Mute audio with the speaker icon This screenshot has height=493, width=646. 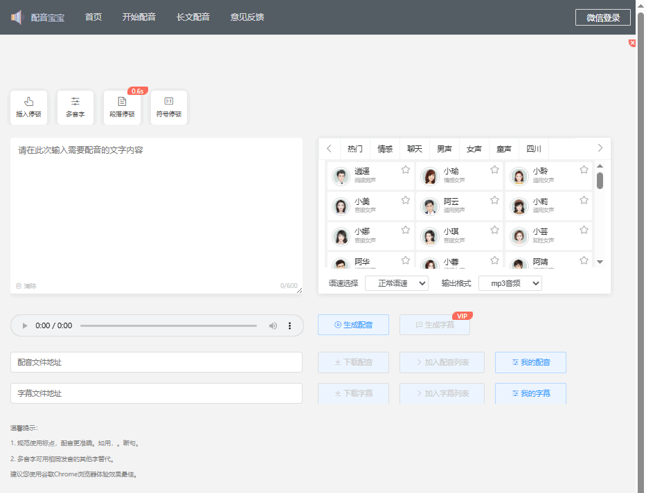point(273,325)
